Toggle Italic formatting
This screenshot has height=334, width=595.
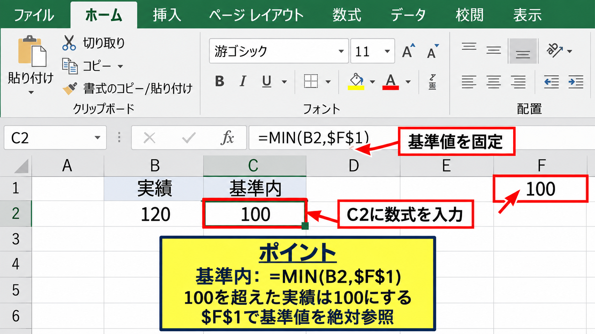point(243,81)
